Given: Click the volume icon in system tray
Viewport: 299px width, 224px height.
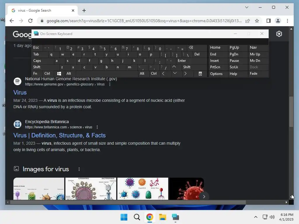Looking at the screenshot, I should coord(272,217).
